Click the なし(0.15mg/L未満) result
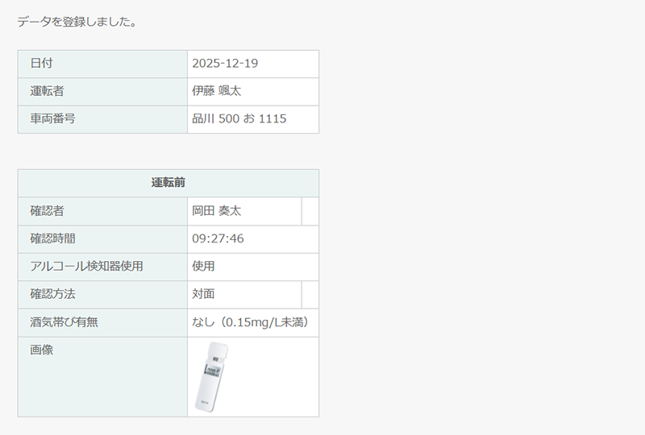 (x=250, y=322)
